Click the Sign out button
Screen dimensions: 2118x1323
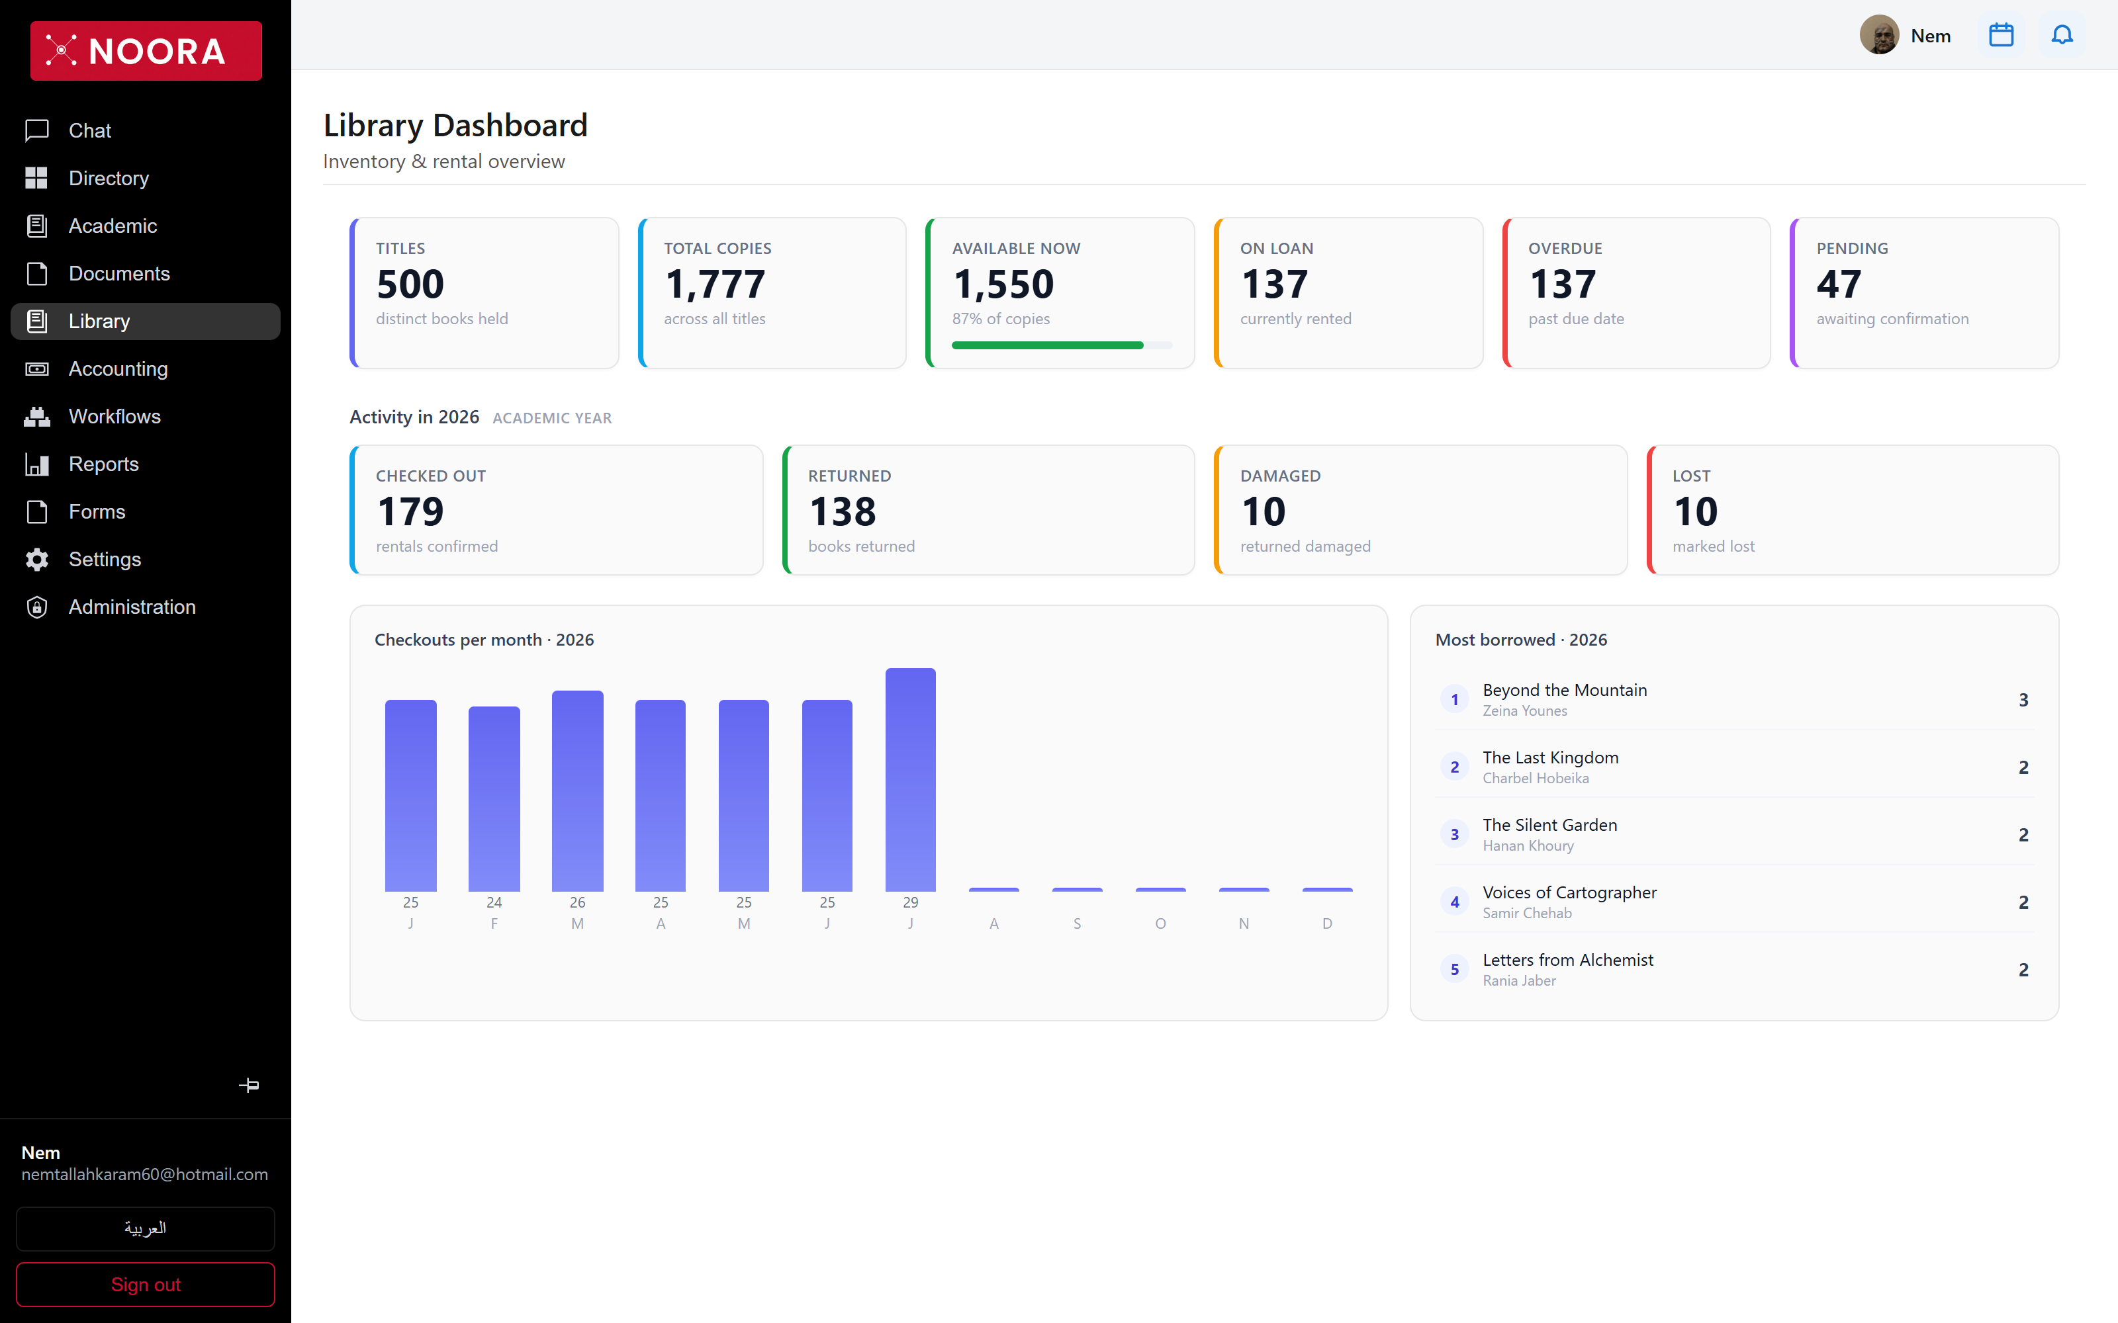click(x=146, y=1285)
